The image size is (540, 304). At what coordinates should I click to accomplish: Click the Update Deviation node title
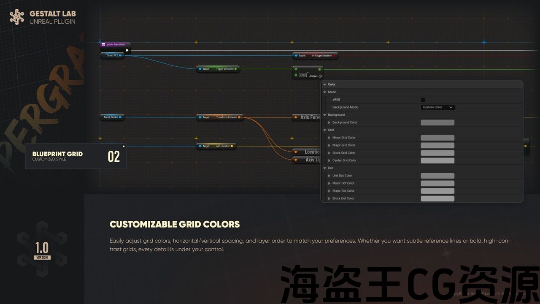pyautogui.click(x=115, y=44)
